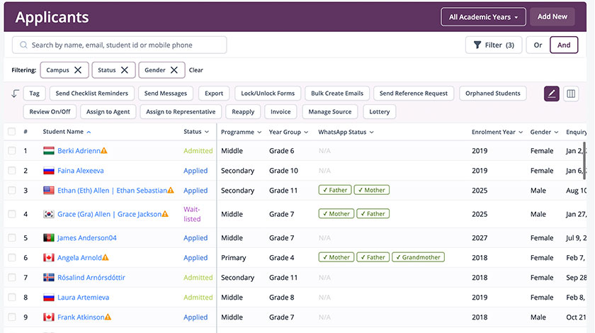The image size is (595, 333).
Task: Open the Enrolment Year column dropdown
Action: coord(521,132)
